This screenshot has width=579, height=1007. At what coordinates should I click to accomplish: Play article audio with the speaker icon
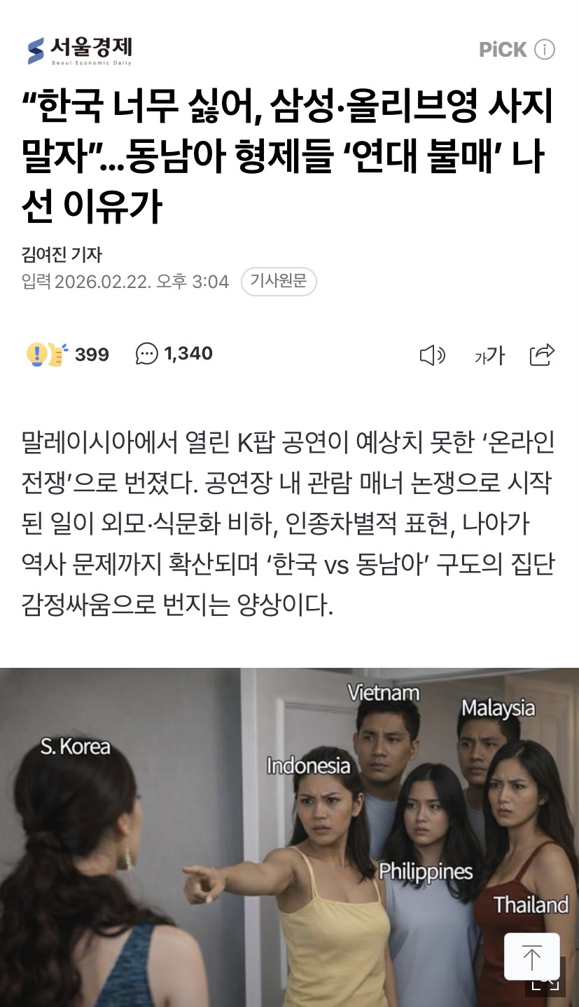[432, 356]
